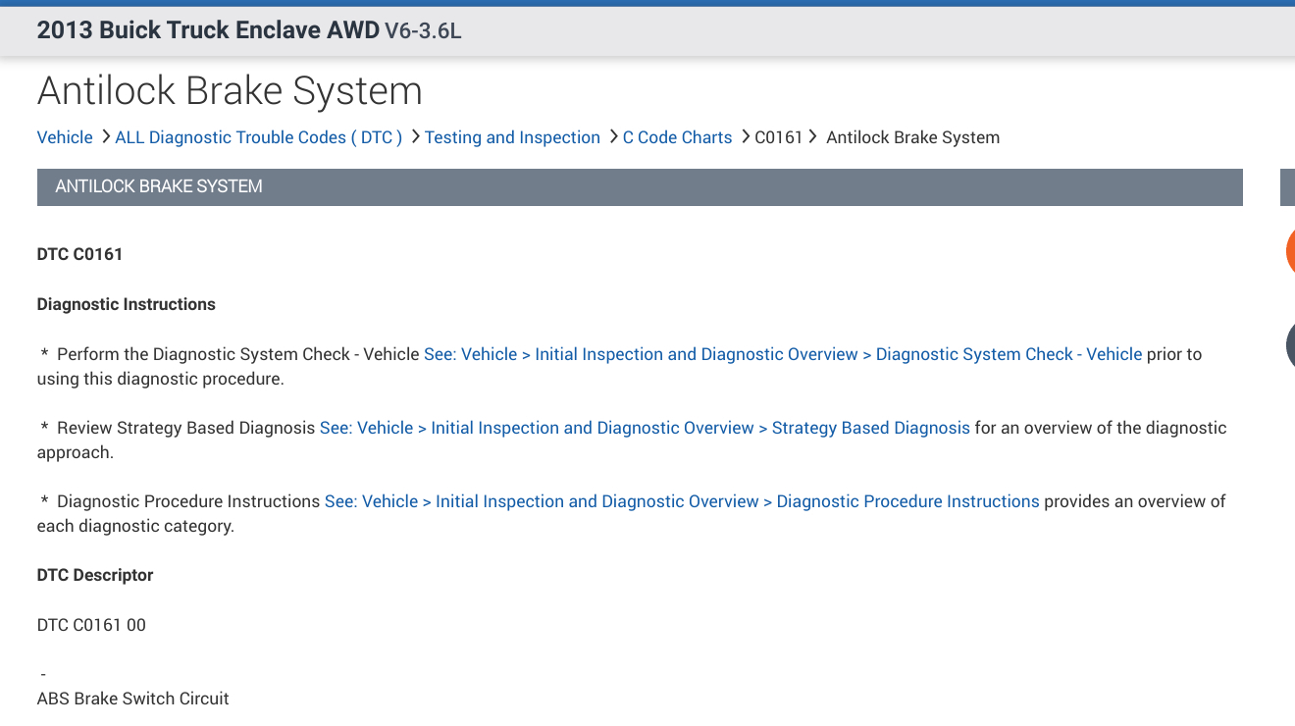Select the Antilock Brake System breadcrumb item
The image size is (1295, 726).
tap(912, 137)
